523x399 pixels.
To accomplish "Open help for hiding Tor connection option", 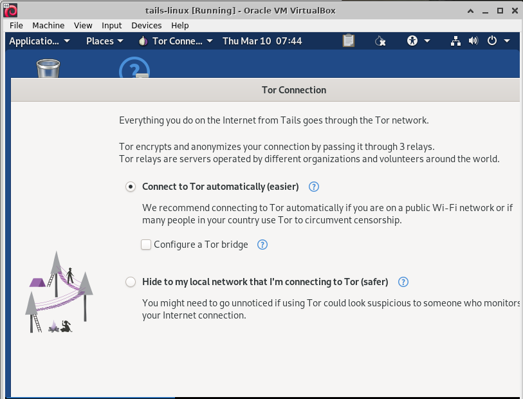I will click(403, 283).
